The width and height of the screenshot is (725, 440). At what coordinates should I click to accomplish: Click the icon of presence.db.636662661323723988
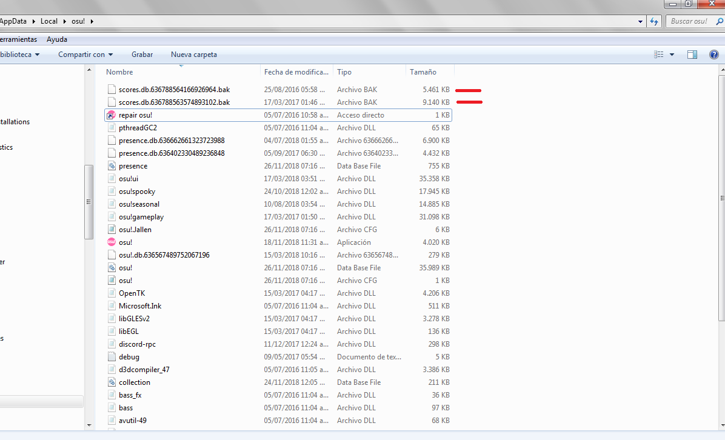click(112, 141)
